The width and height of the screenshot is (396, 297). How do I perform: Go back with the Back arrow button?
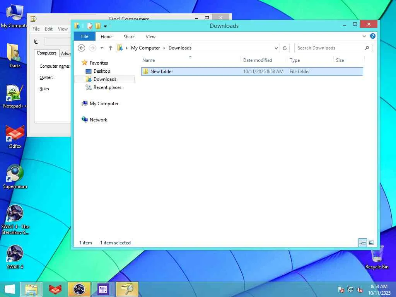81,48
